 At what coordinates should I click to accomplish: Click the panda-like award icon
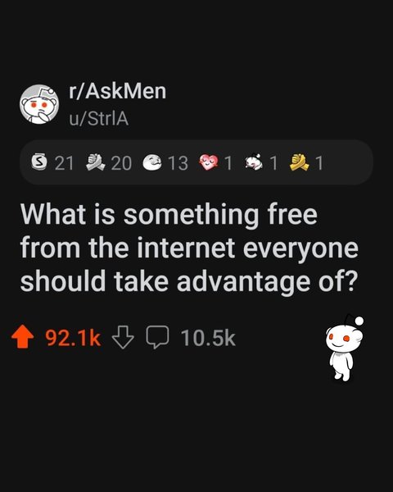pos(255,162)
